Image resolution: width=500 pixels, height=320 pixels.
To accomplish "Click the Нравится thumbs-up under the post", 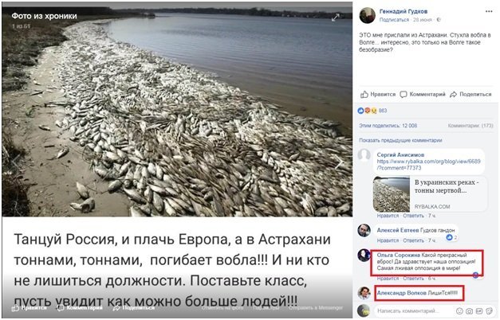I will (x=378, y=94).
